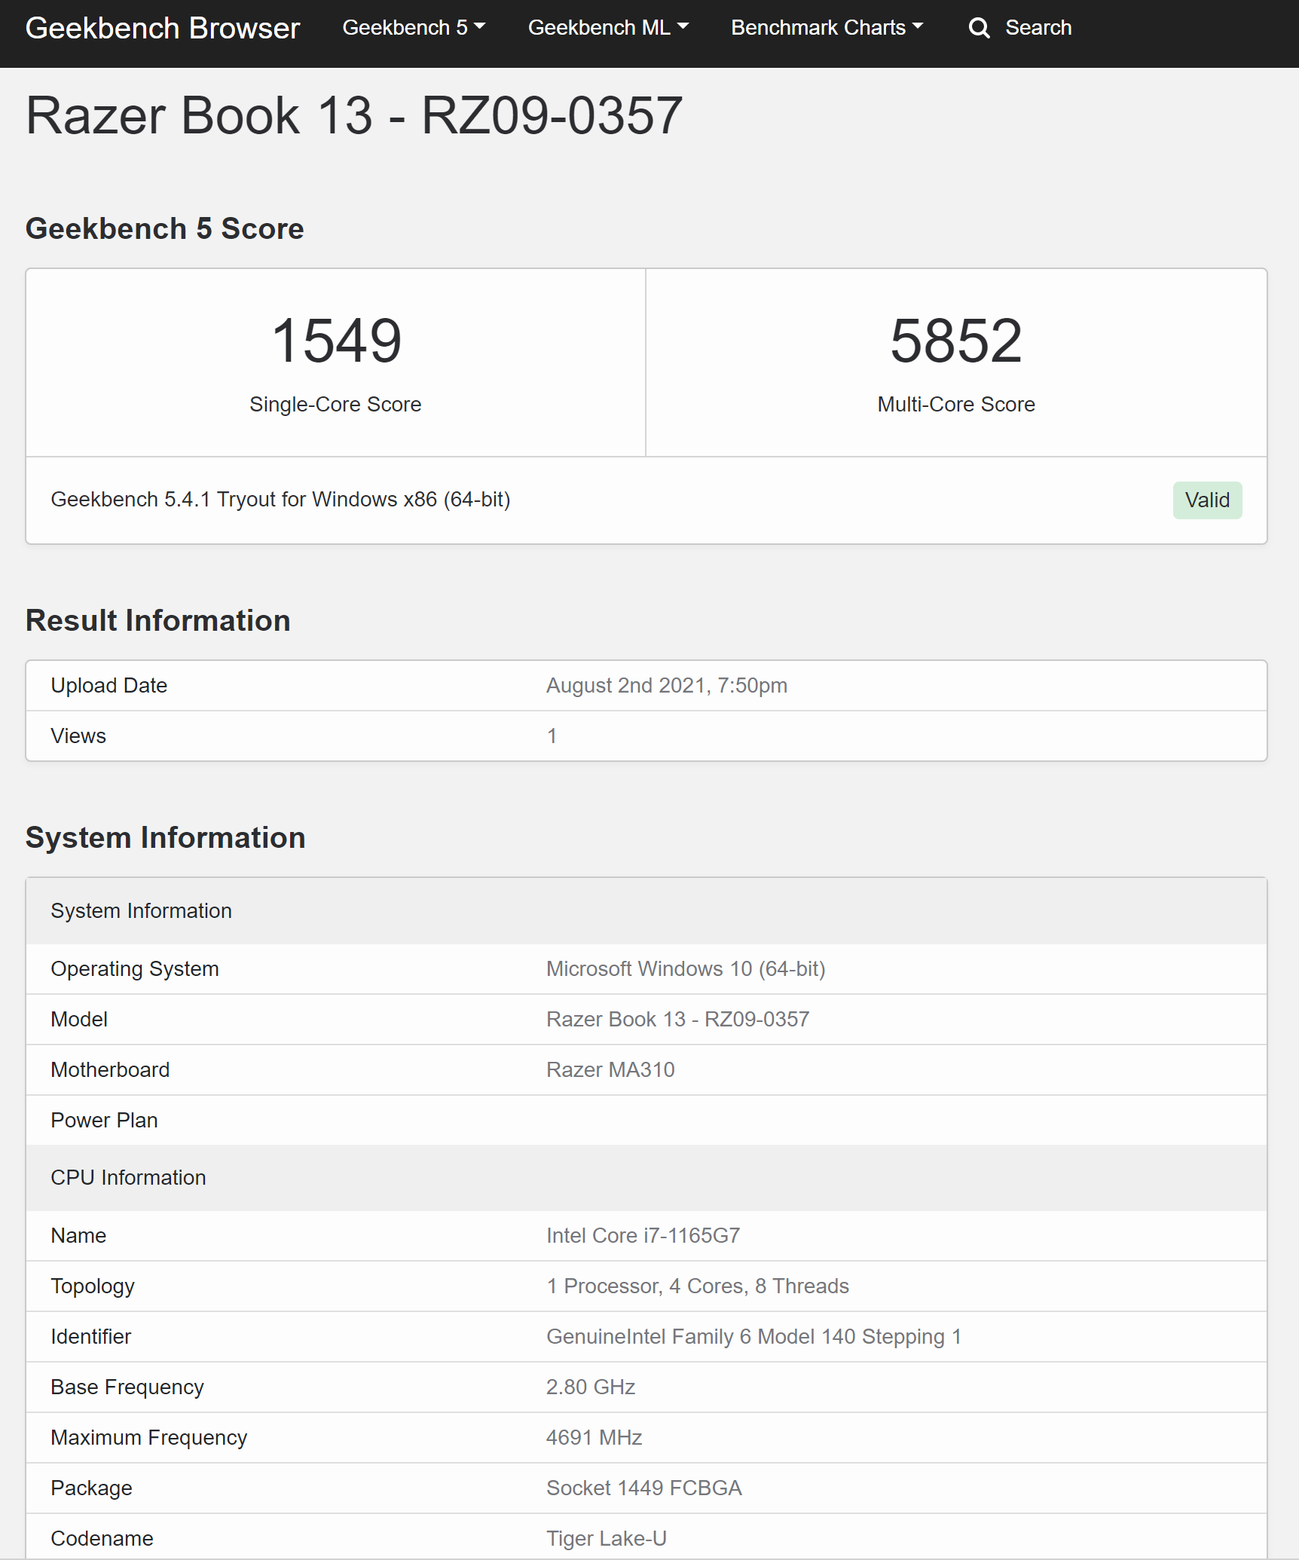
Task: Click the 4691 MHz maximum frequency value
Action: point(594,1438)
